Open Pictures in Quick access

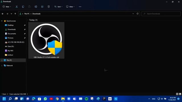point(11,38)
